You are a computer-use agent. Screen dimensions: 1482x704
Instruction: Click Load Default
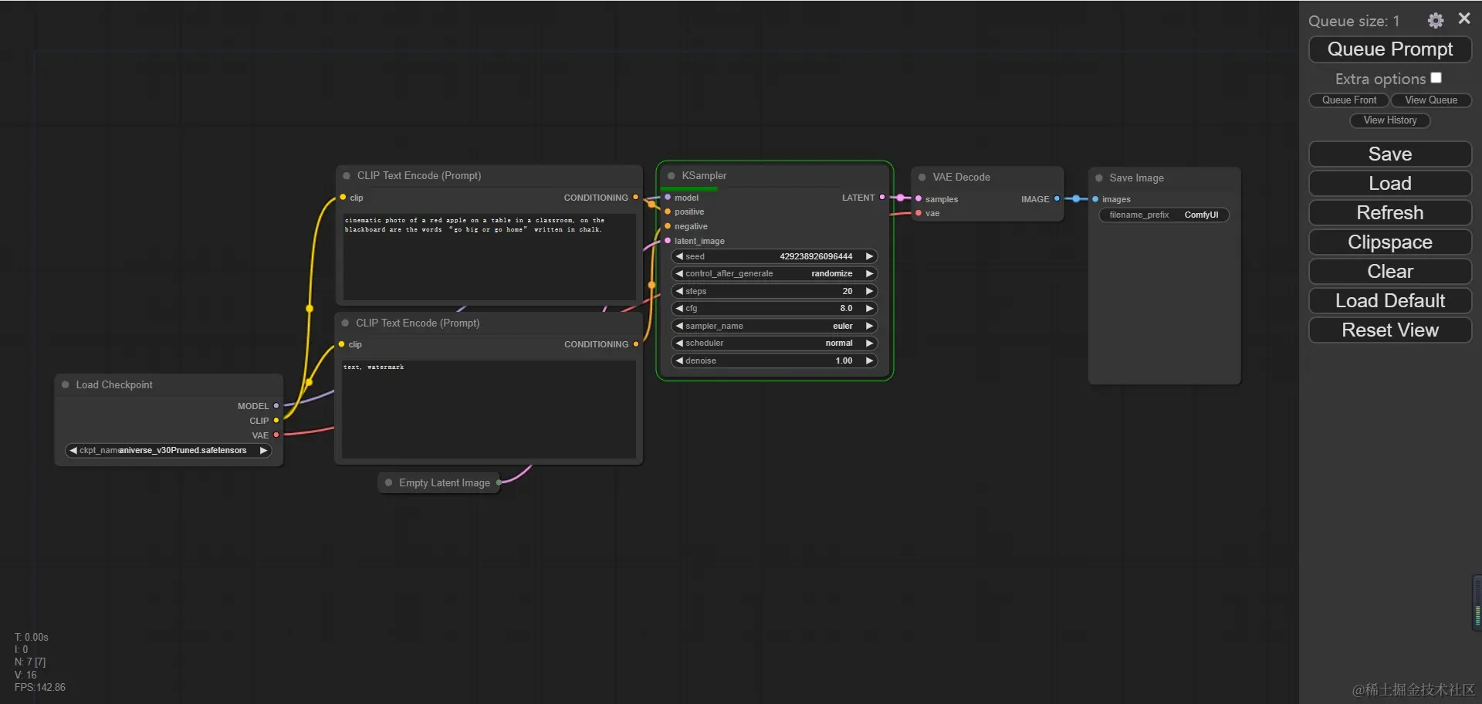point(1390,301)
